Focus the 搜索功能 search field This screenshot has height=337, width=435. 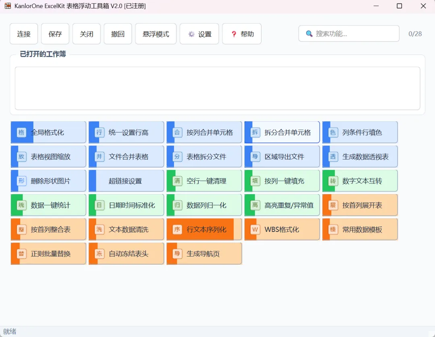tap(349, 33)
